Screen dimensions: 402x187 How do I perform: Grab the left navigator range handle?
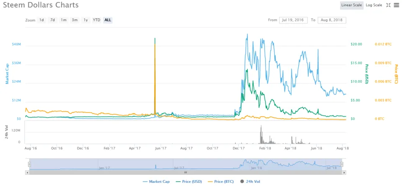(x=29, y=164)
